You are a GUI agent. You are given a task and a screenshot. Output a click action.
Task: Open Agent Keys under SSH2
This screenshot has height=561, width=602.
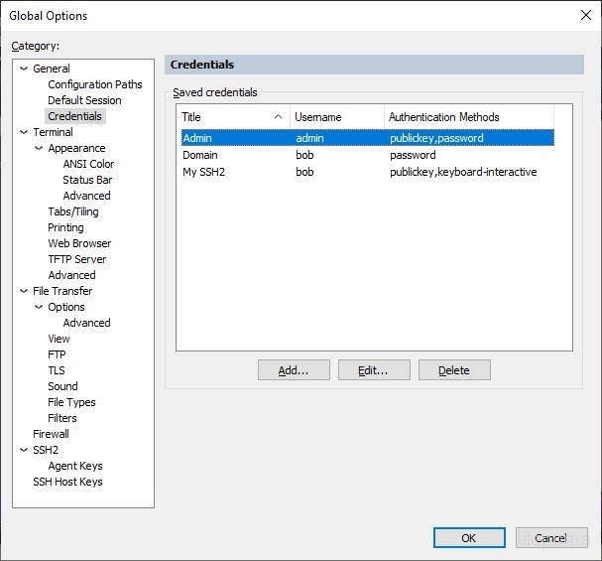click(x=75, y=466)
